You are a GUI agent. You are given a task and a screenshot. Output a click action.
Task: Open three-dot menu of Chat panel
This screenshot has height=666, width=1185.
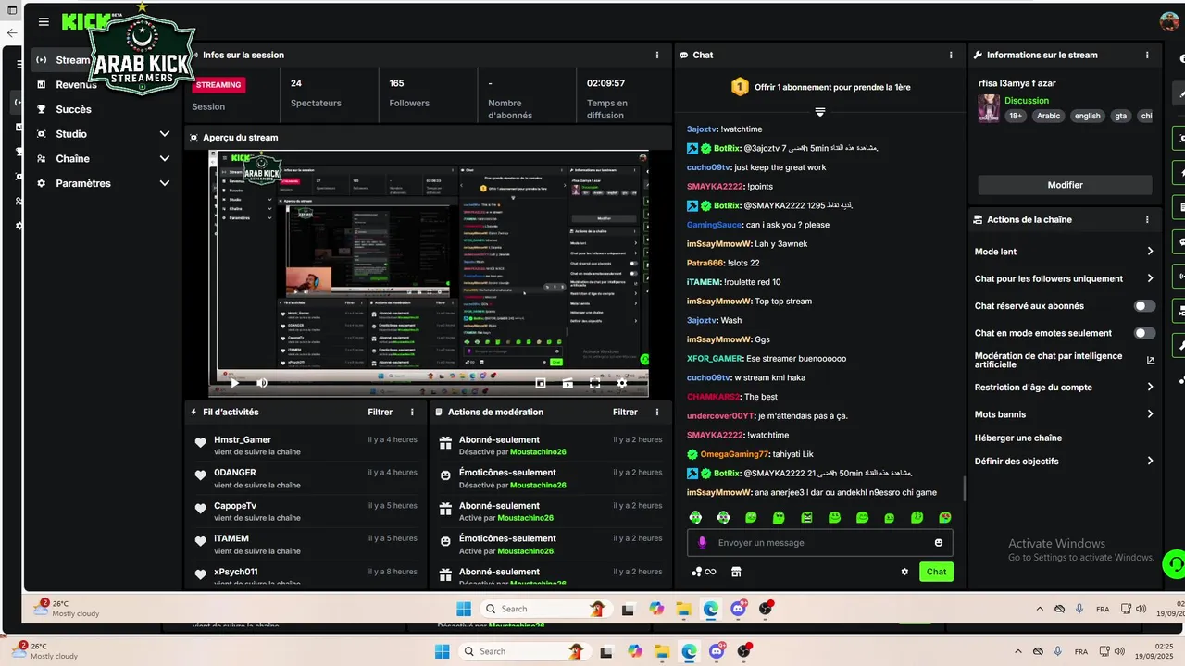951,55
